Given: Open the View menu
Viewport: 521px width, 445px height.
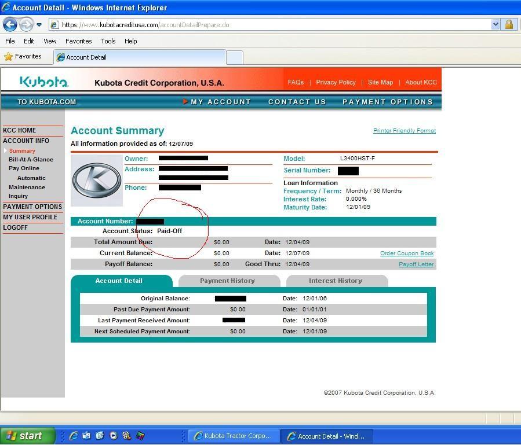Looking at the screenshot, I should [50, 41].
